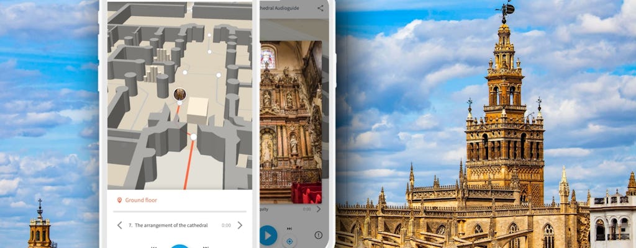The image size is (636, 248).
Task: Tap the share icon beside Cathedral Audioguide title
Action: [x=320, y=8]
